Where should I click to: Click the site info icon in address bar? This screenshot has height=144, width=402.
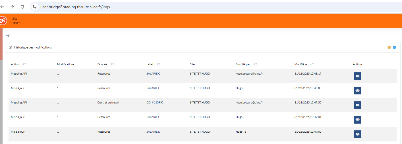(35, 7)
